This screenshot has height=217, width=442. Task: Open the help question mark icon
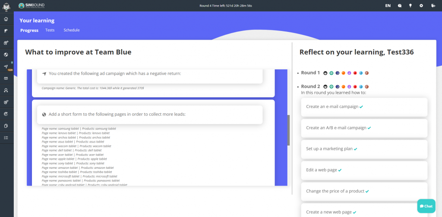400,6
